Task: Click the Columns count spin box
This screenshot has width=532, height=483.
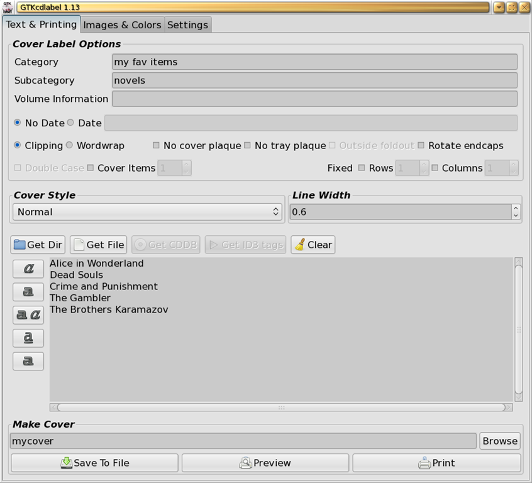Action: [501, 168]
